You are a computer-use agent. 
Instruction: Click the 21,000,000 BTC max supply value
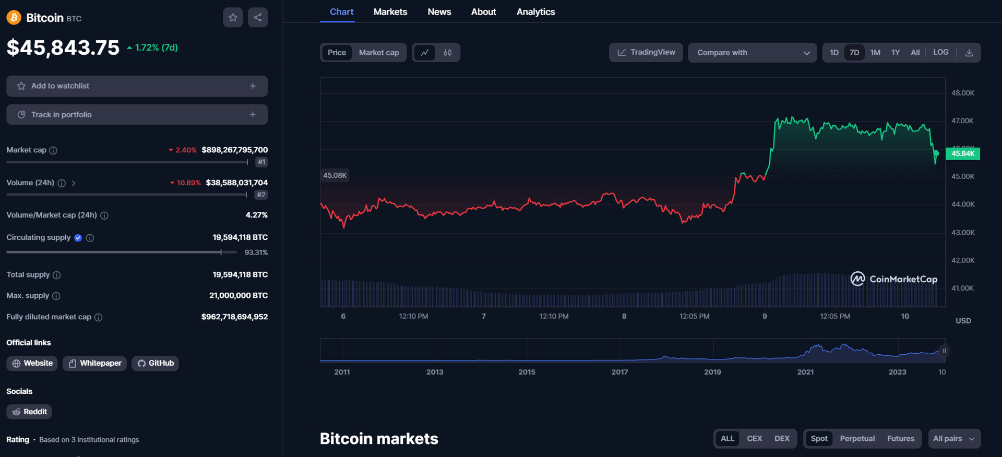[238, 296]
